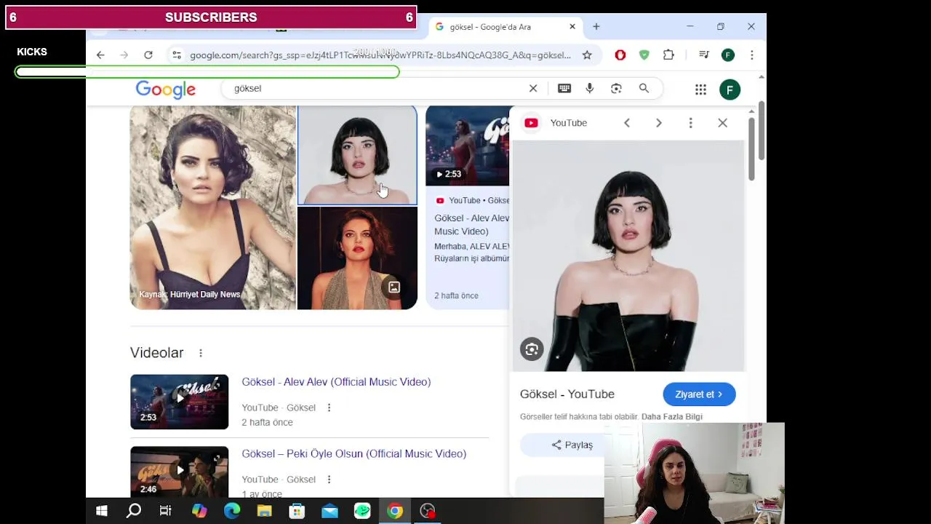Open the red ad blocker extension
Image resolution: width=931 pixels, height=524 pixels.
pyautogui.click(x=620, y=55)
